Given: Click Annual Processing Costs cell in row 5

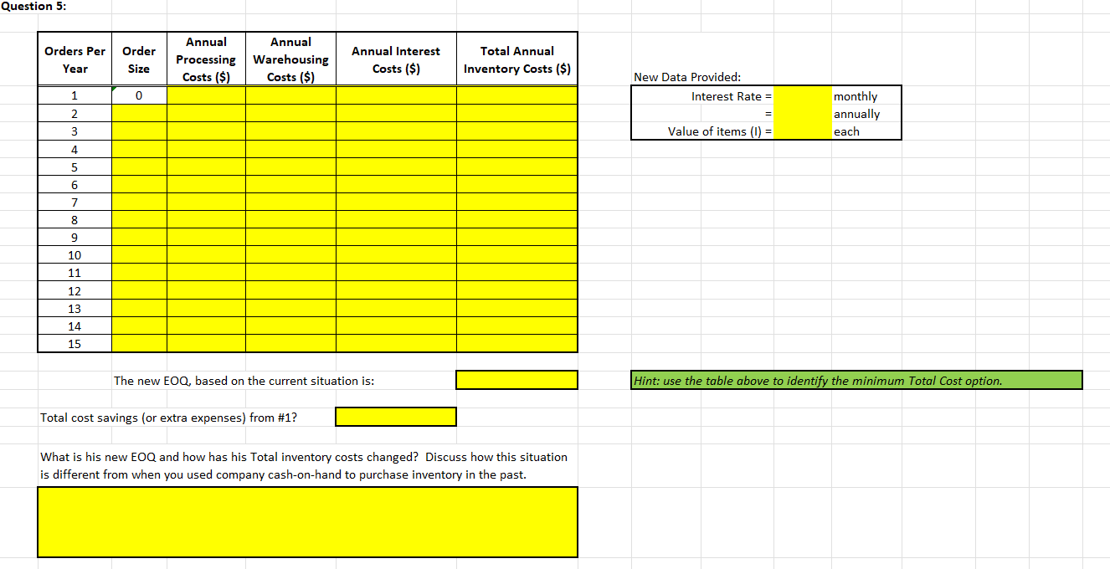Looking at the screenshot, I should click(x=206, y=167).
